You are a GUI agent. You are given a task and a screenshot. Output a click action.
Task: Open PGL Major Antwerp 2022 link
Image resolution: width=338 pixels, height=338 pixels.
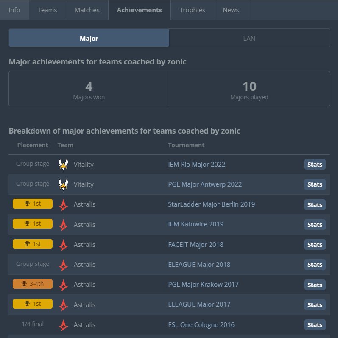point(205,184)
